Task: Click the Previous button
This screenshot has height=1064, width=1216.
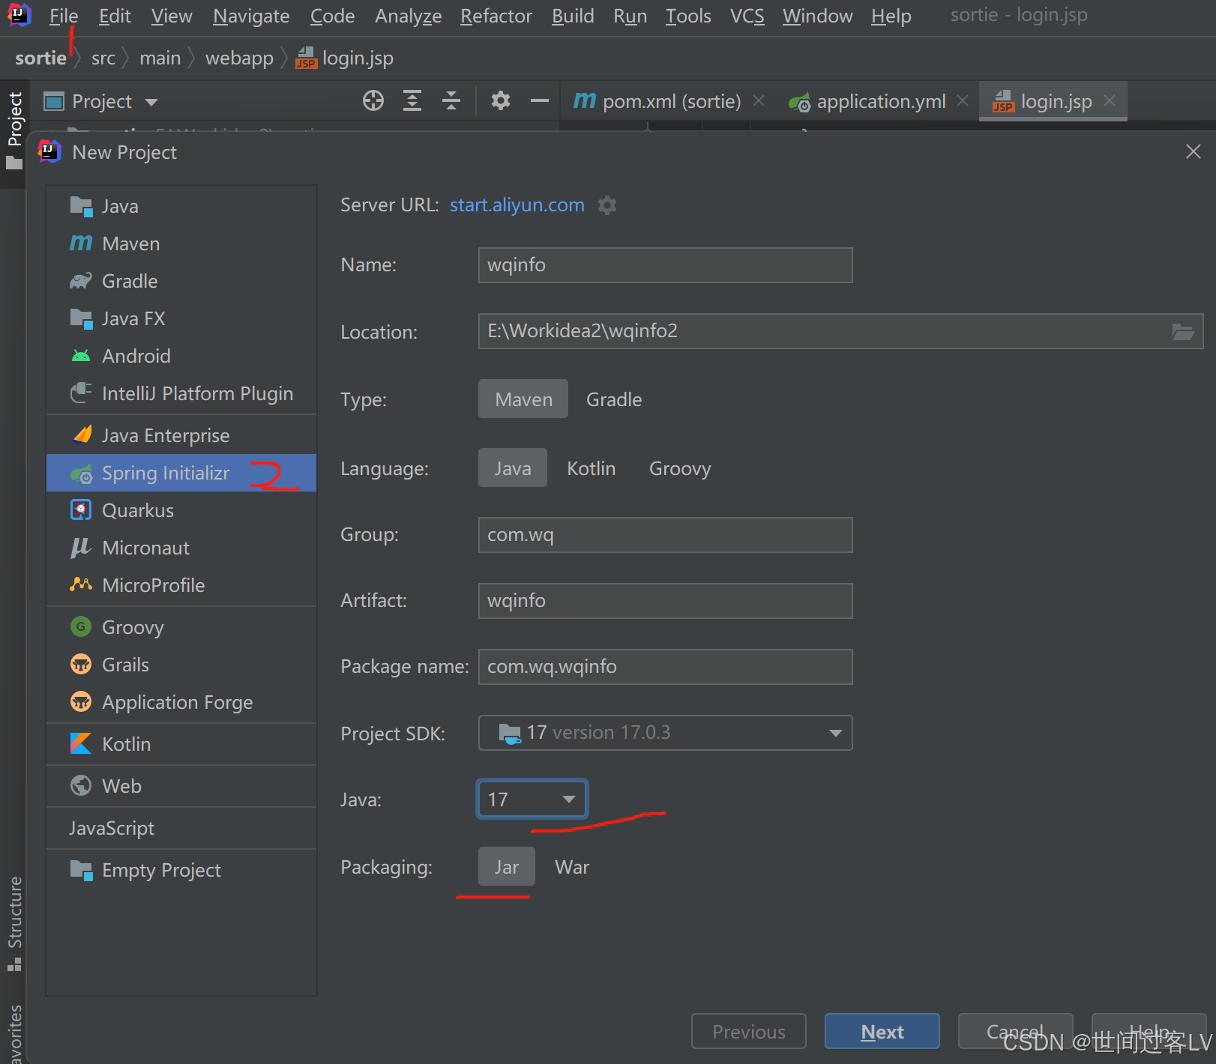Action: [x=749, y=1032]
